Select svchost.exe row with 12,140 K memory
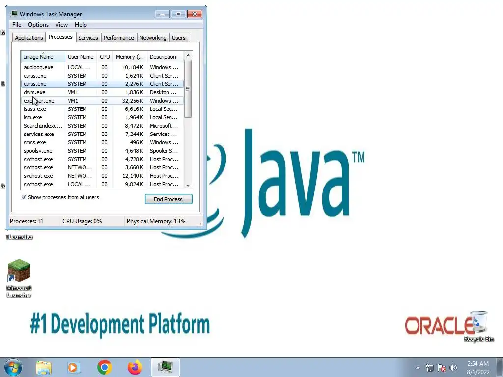Image resolution: width=503 pixels, height=377 pixels. 102,176
